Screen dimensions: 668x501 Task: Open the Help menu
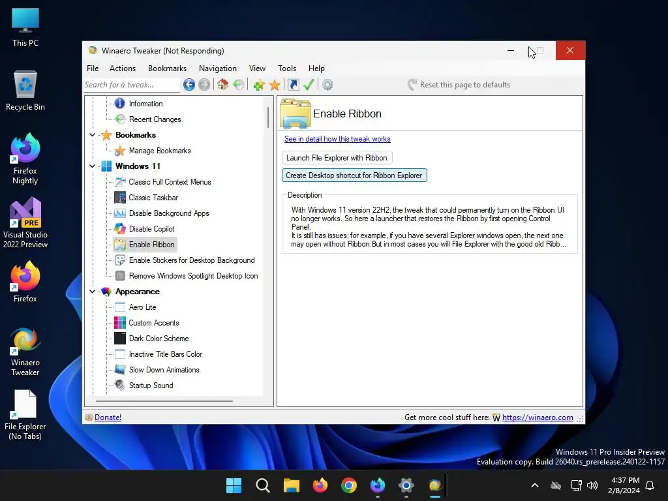[x=316, y=68]
